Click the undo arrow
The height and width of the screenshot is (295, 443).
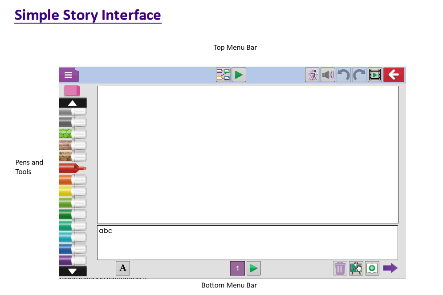pos(343,75)
